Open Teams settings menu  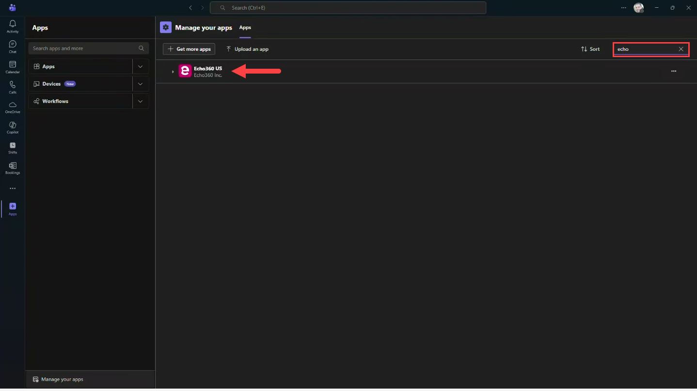(624, 8)
